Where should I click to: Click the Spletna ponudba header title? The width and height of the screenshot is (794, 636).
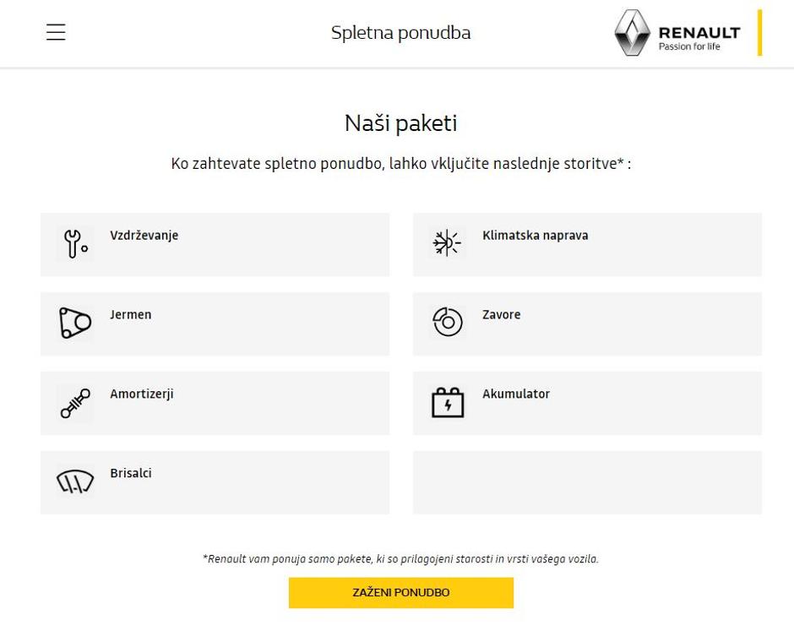(x=400, y=33)
